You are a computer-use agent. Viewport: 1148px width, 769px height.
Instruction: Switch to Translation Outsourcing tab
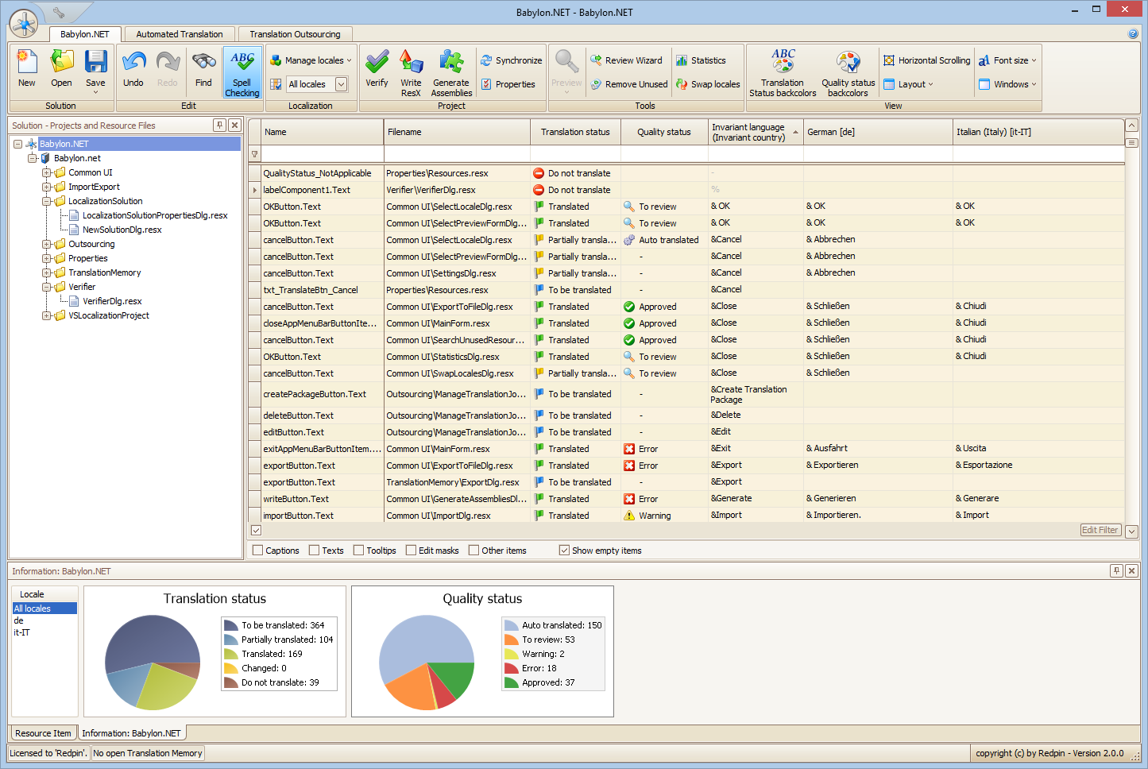pyautogui.click(x=295, y=34)
